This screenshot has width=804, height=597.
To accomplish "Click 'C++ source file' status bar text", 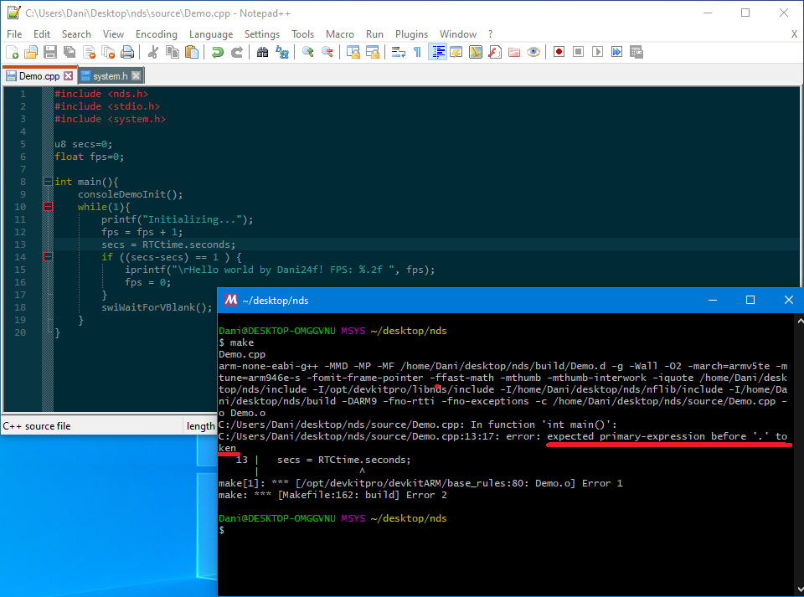I will point(36,426).
